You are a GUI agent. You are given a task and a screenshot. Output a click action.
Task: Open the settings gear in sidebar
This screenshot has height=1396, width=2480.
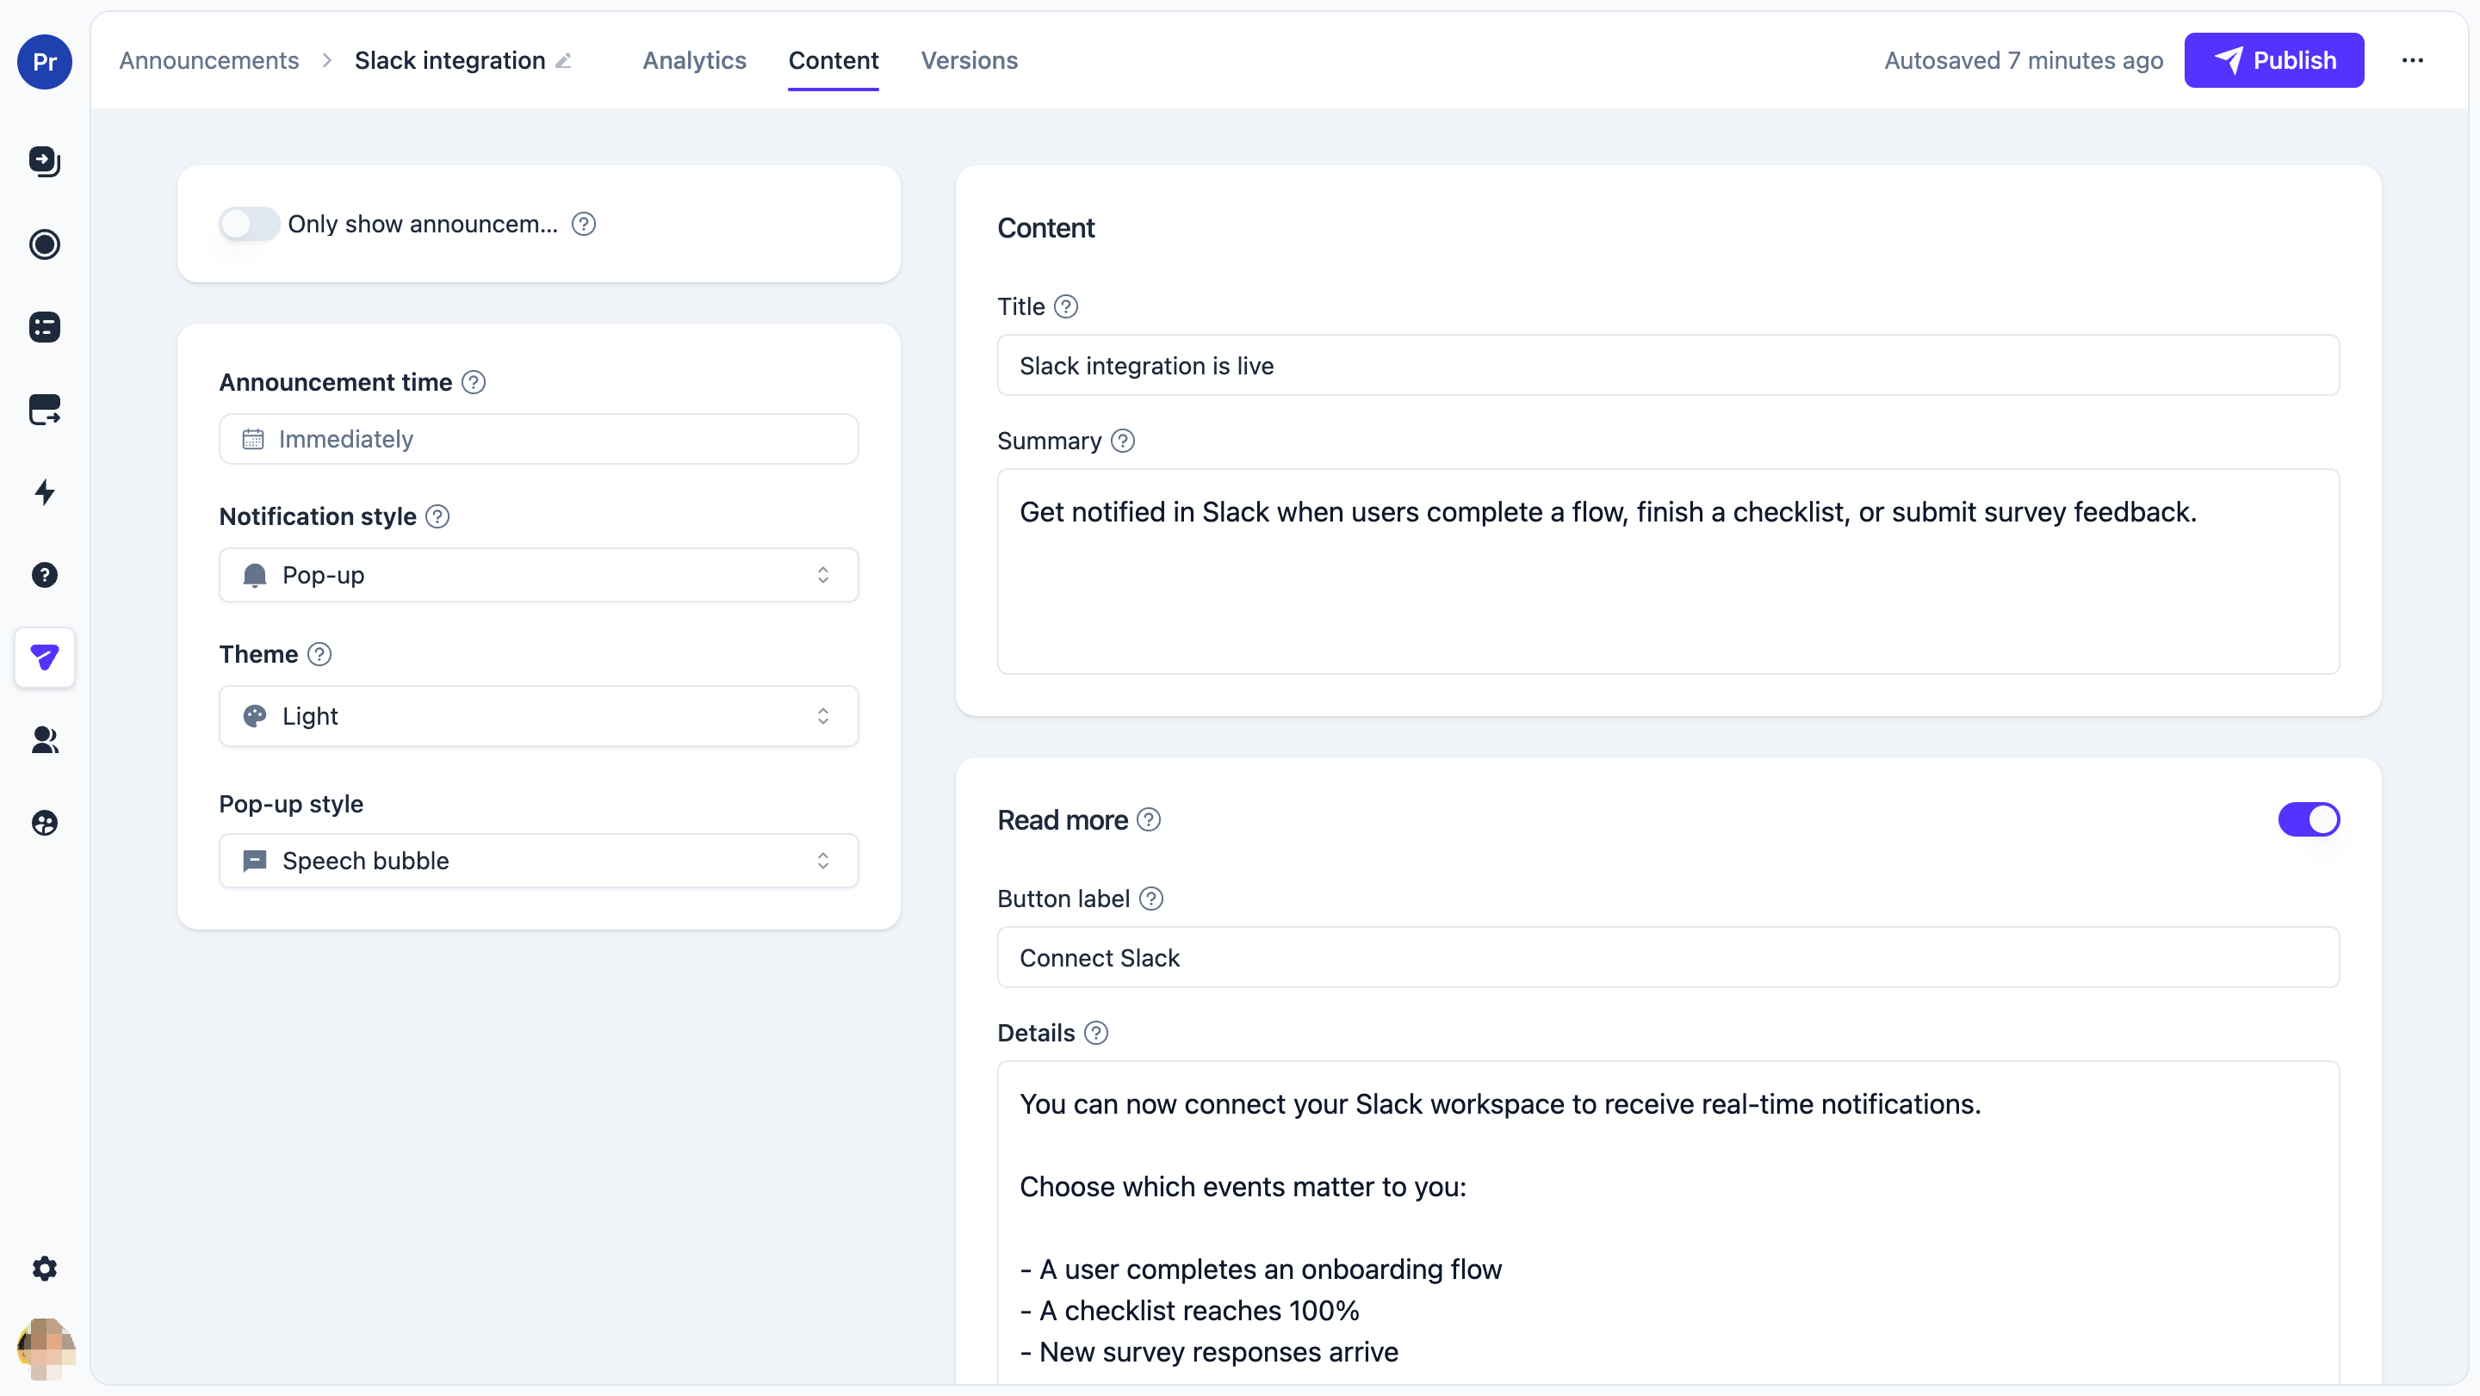point(44,1268)
